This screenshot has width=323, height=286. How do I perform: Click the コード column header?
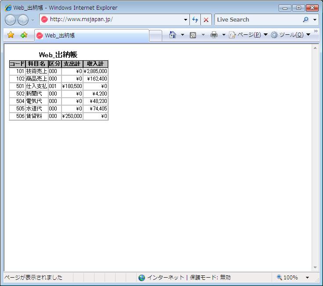(x=17, y=64)
